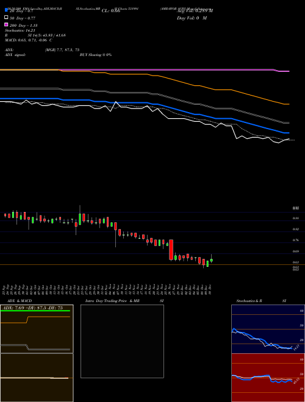The width and height of the screenshot is (305, 402).
Task: Click the white 50 Day legend swatch
Action: pyautogui.click(x=6, y=18)
